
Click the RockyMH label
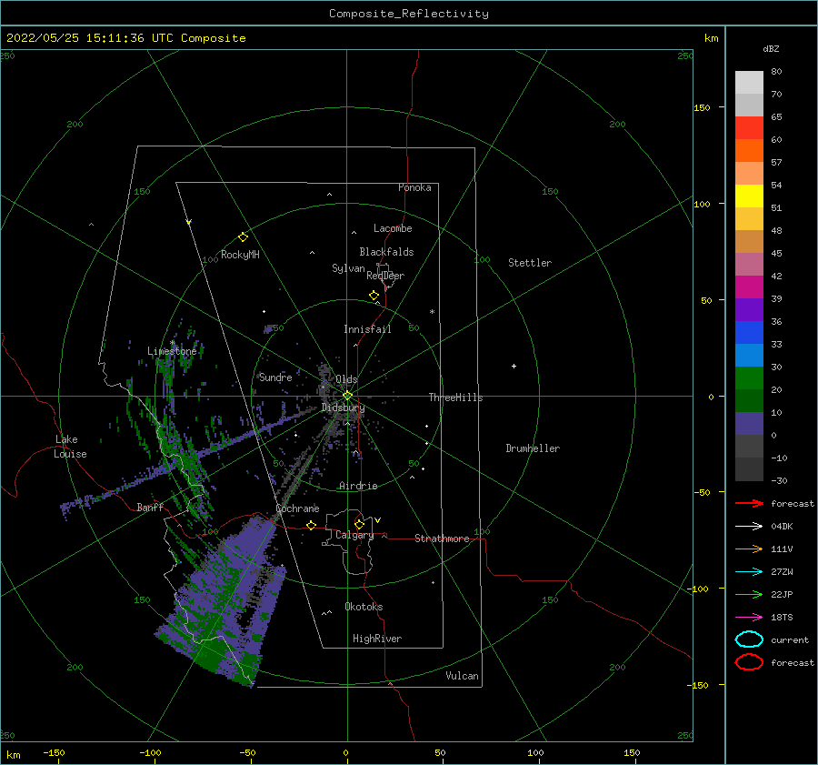tap(240, 255)
